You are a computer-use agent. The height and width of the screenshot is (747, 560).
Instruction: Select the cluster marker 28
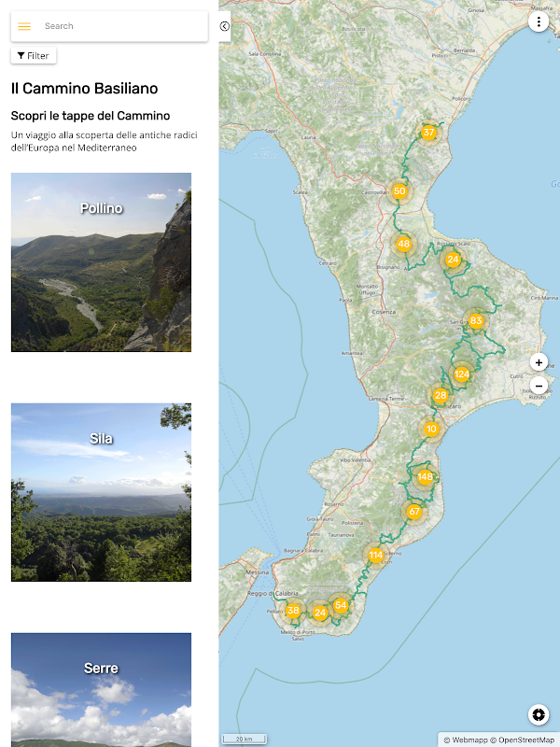point(441,395)
